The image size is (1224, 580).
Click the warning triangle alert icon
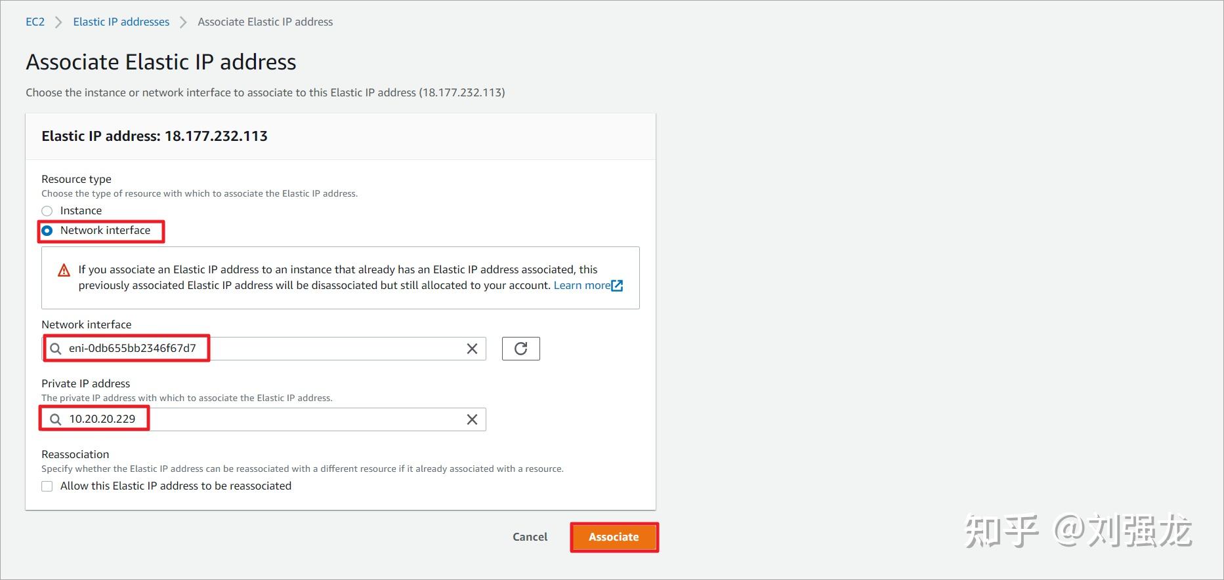(x=64, y=270)
